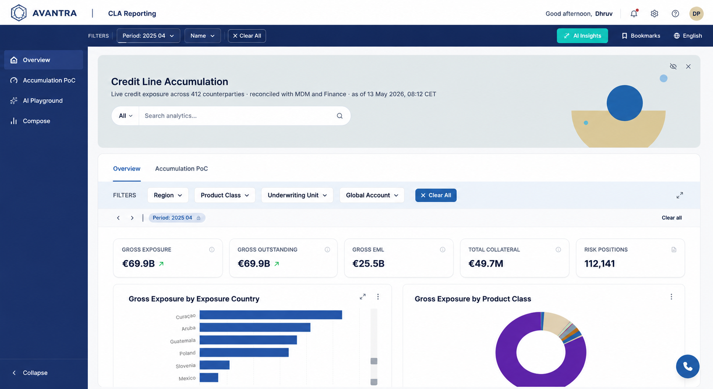Click the €49.7M Total Collateral value

(x=486, y=264)
